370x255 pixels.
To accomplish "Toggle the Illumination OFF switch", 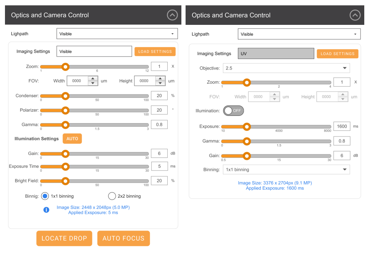I will pyautogui.click(x=234, y=110).
